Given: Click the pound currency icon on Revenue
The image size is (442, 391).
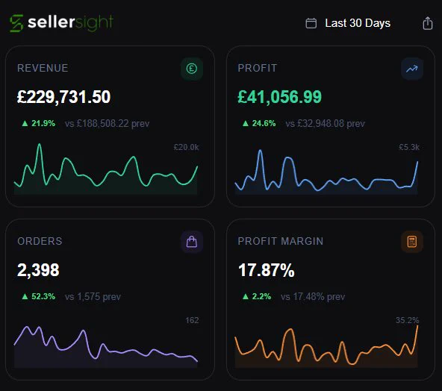Looking at the screenshot, I should (192, 69).
